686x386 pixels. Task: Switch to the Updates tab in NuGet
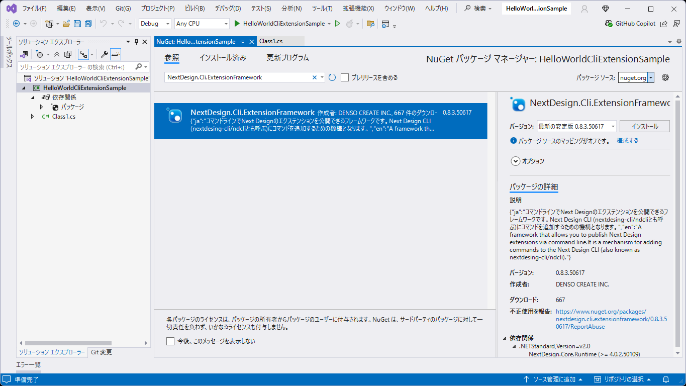(287, 58)
